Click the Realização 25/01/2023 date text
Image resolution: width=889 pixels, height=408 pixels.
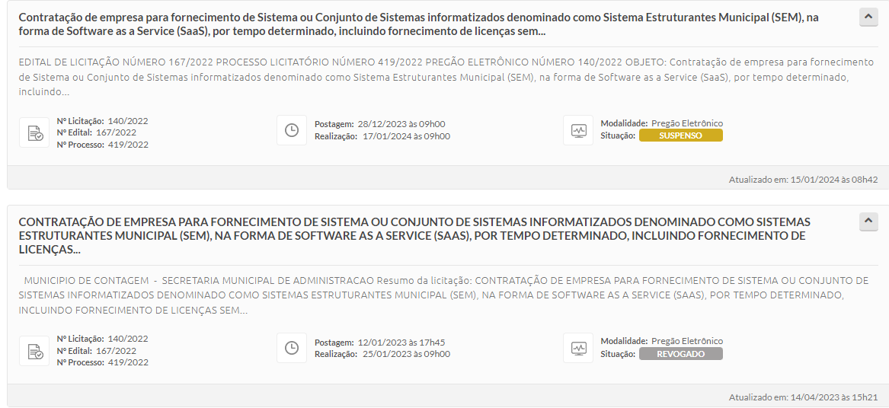(382, 354)
